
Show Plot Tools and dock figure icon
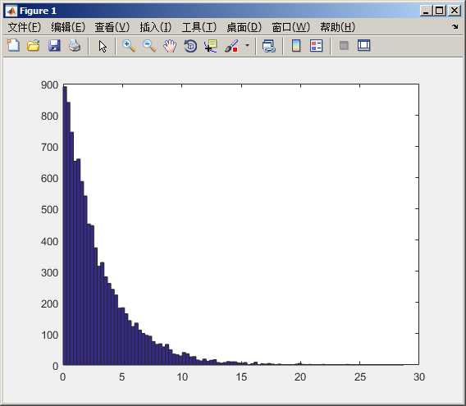click(363, 45)
